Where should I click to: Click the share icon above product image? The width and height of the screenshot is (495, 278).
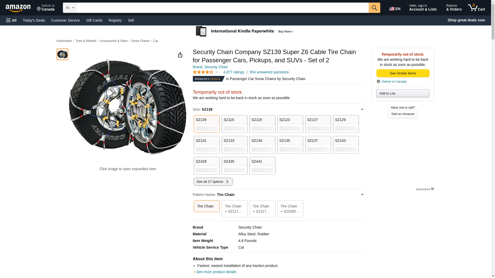(x=180, y=55)
